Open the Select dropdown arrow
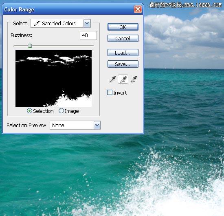This screenshot has height=216, width=224. click(87, 23)
